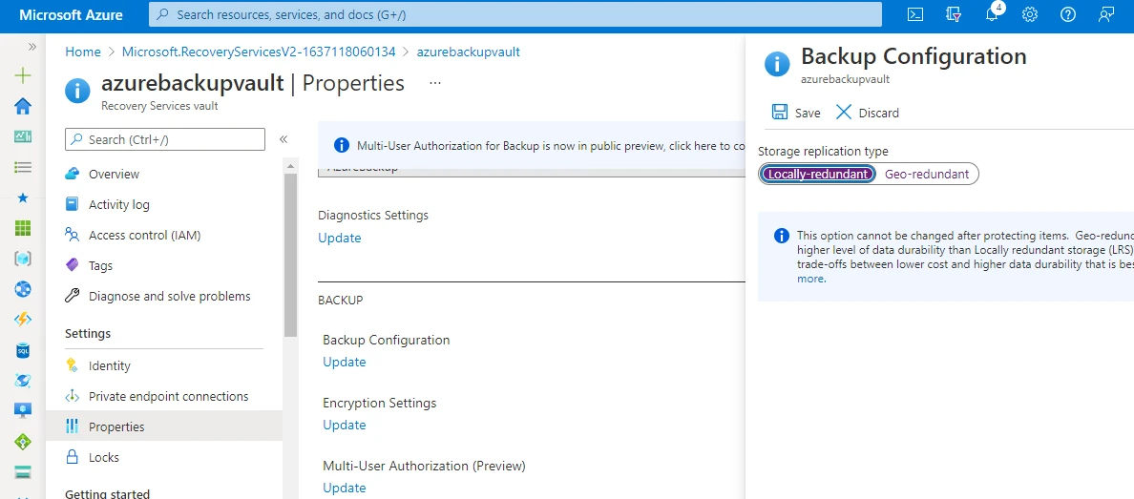1134x499 pixels.
Task: Select Geo-redundant storage replication
Action: click(927, 174)
